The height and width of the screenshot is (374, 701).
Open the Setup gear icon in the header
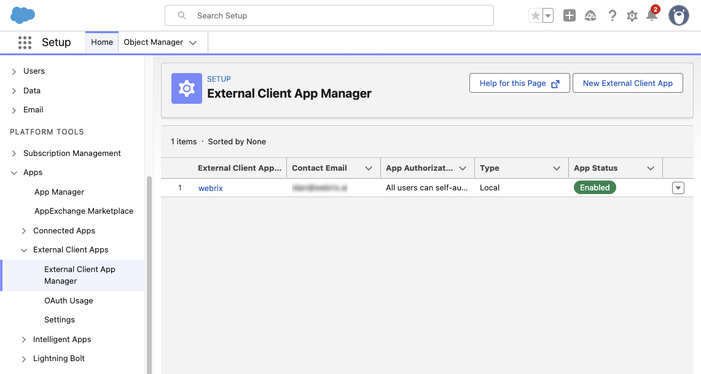(x=632, y=15)
